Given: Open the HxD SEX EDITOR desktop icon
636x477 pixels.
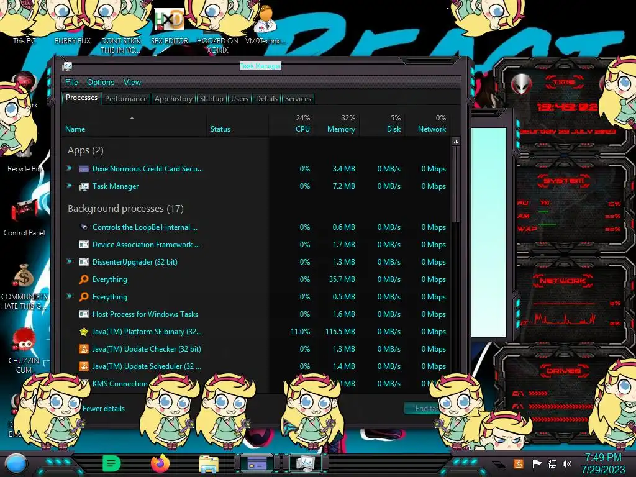Looking at the screenshot, I should (169, 27).
